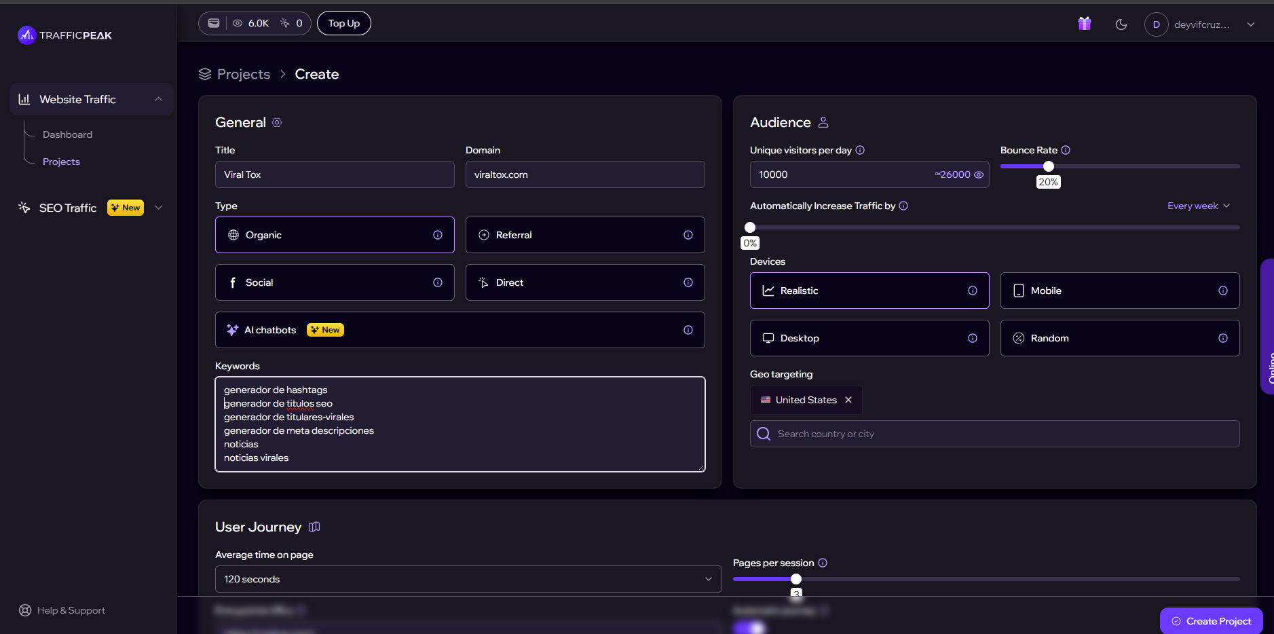Image resolution: width=1274 pixels, height=634 pixels.
Task: Select AI chatbots traffic type
Action: (x=460, y=330)
